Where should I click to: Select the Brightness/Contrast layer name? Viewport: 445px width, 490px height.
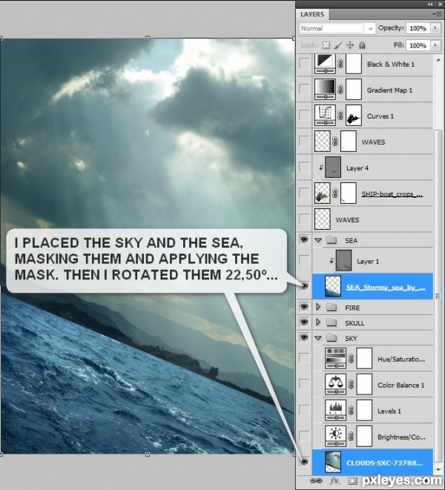[401, 437]
